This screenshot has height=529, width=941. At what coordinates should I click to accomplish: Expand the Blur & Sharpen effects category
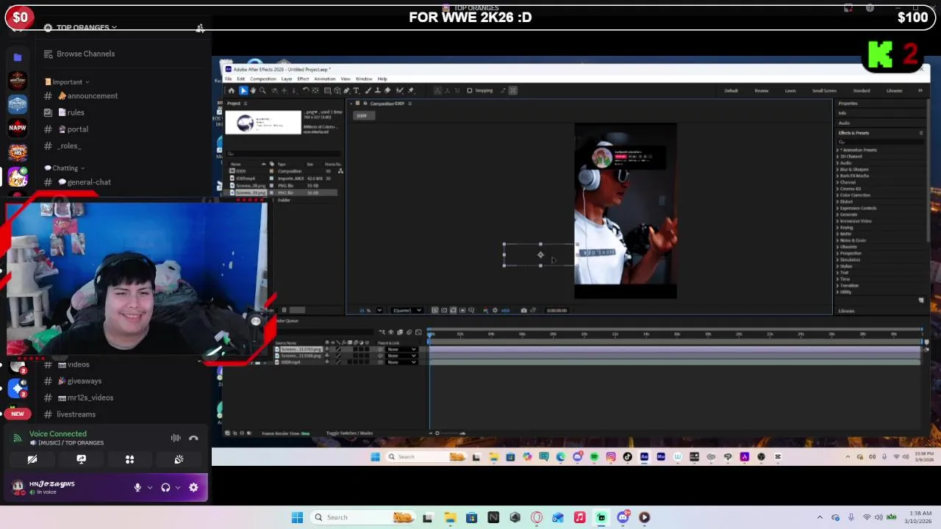(x=837, y=170)
